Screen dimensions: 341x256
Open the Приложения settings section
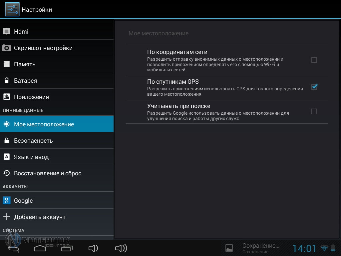(31, 97)
